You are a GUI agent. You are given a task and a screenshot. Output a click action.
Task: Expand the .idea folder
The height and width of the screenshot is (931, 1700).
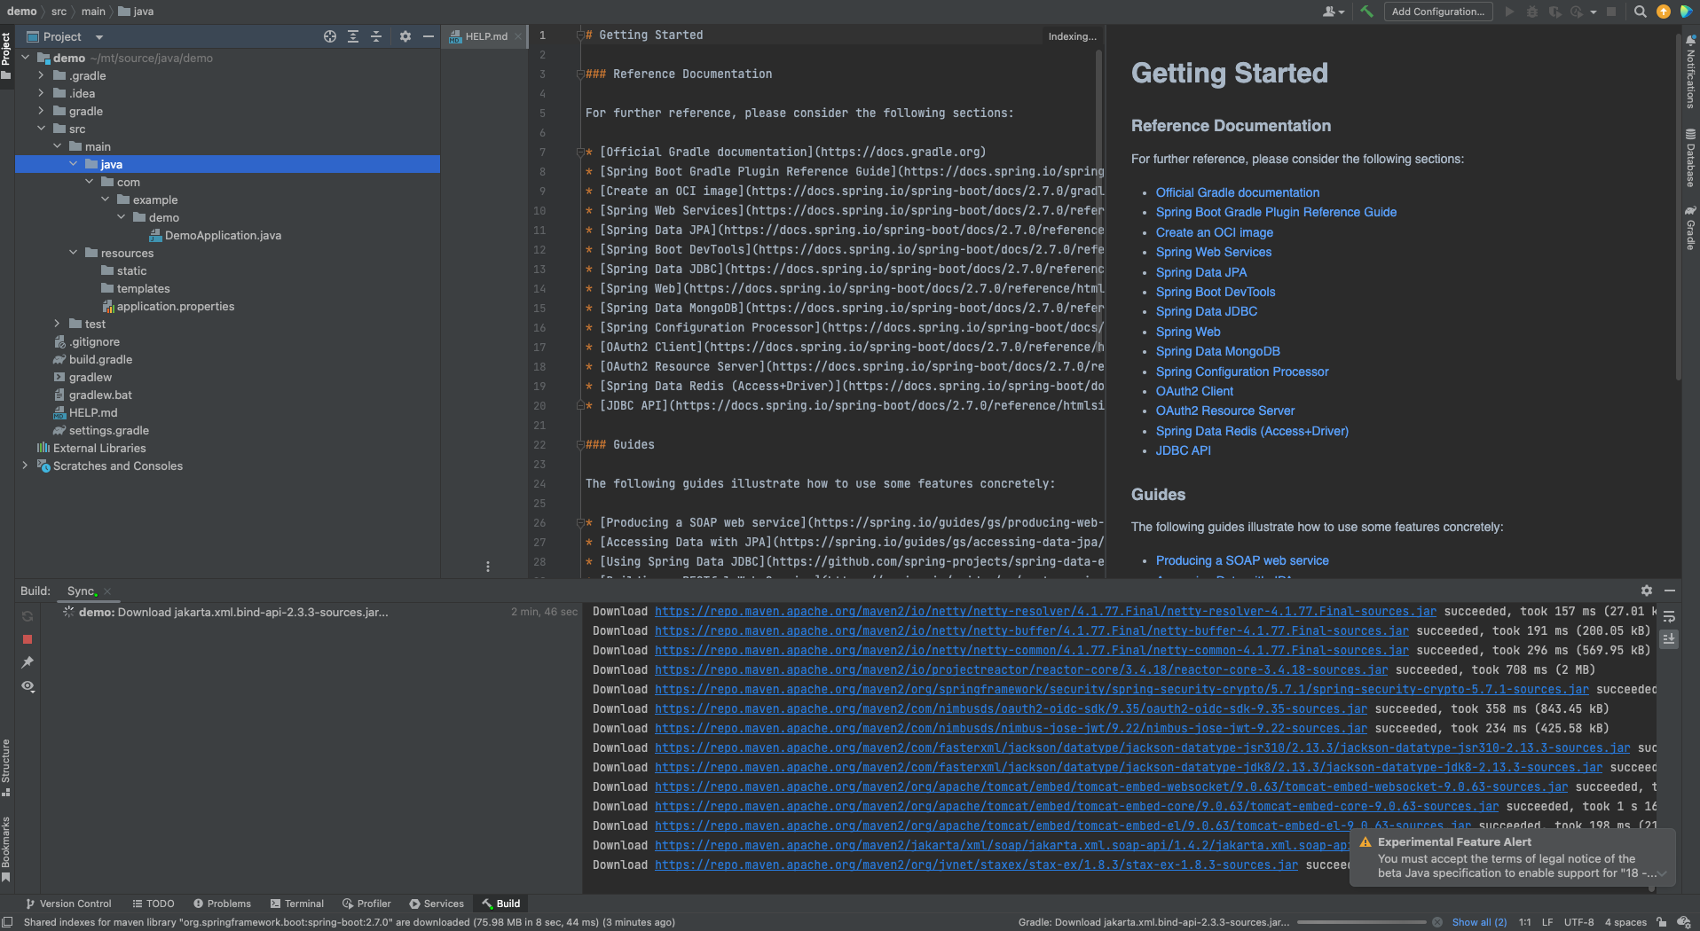click(41, 93)
